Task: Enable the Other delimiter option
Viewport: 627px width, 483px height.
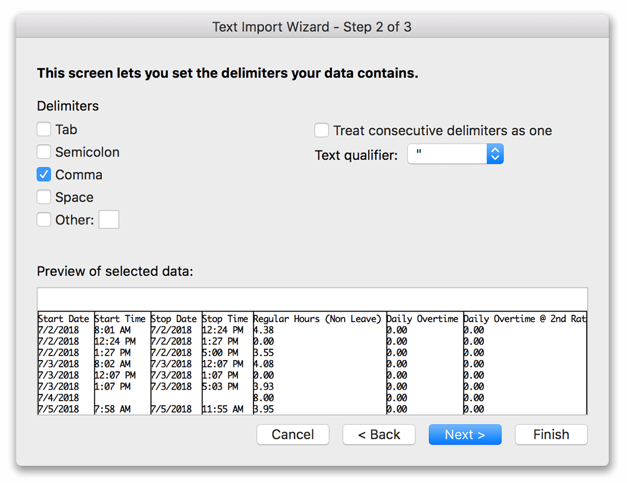Action: [x=44, y=219]
